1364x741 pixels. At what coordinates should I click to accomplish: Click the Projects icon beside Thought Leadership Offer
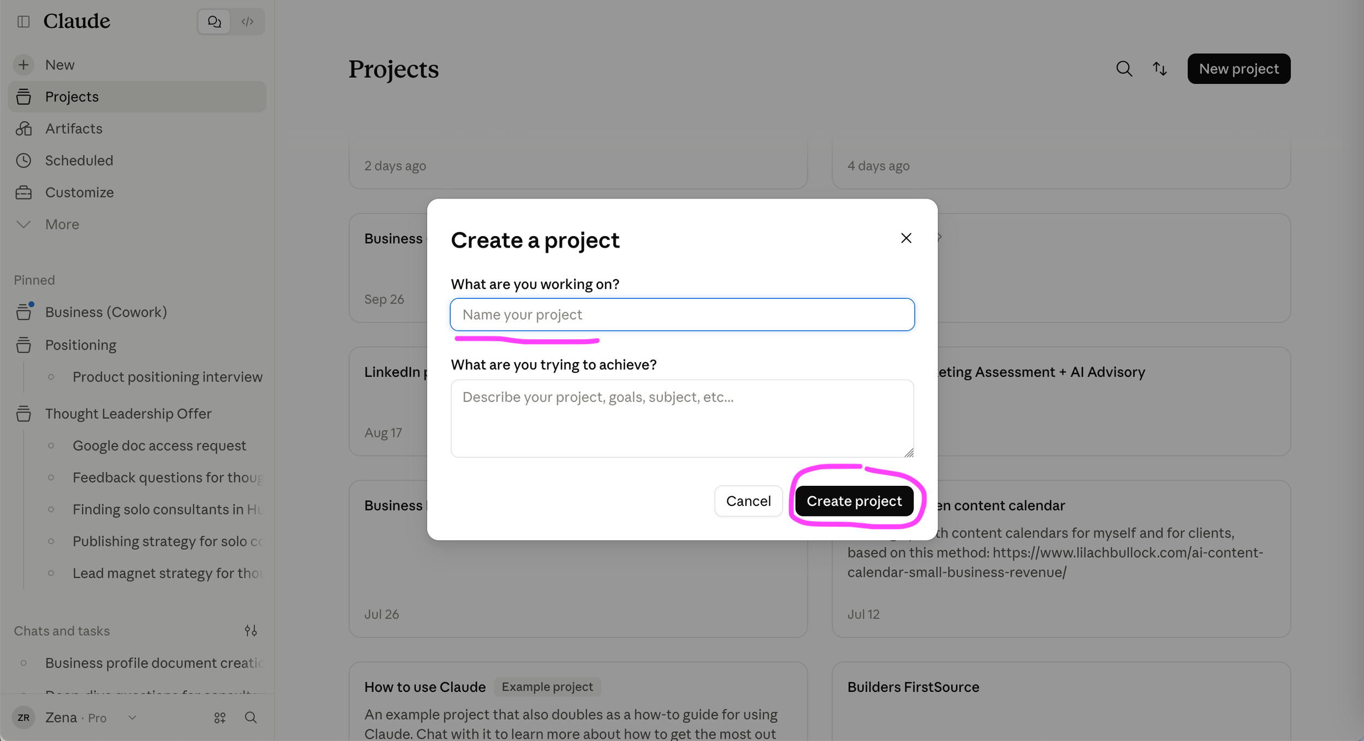tap(23, 413)
